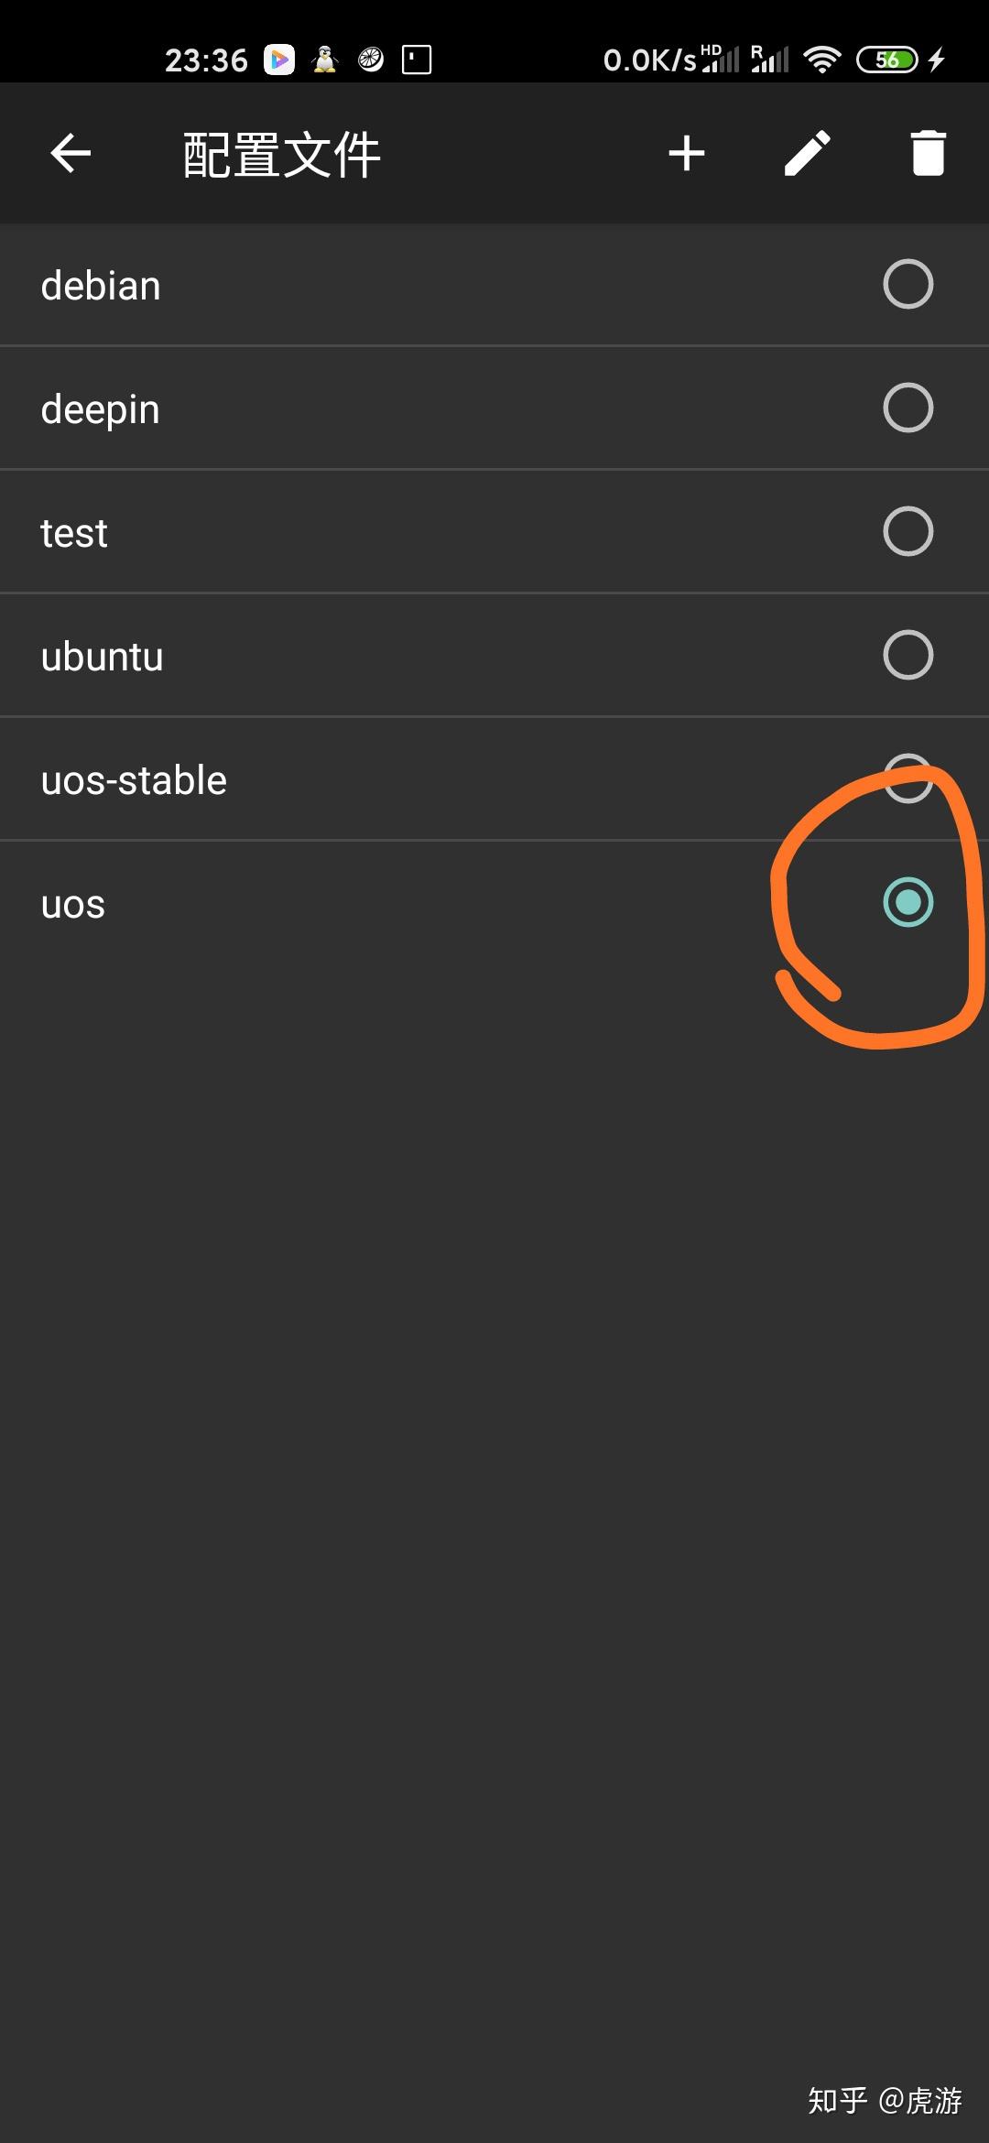Select the ubuntu radio button
Image resolution: width=989 pixels, height=2143 pixels.
(x=907, y=655)
